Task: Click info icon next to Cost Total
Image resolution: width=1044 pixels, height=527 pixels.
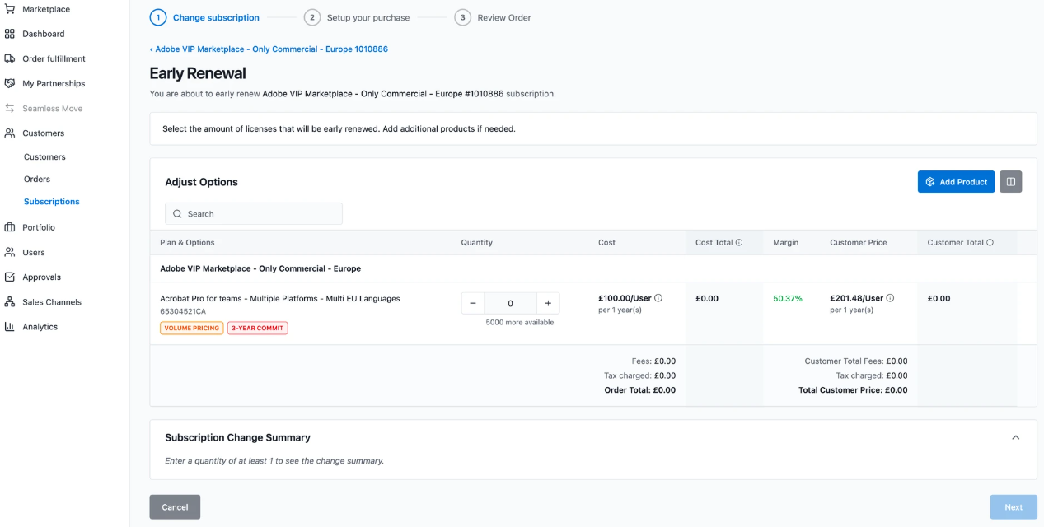Action: coord(739,242)
